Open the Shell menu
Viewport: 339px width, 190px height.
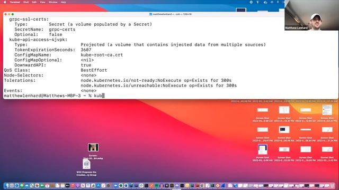26,2
